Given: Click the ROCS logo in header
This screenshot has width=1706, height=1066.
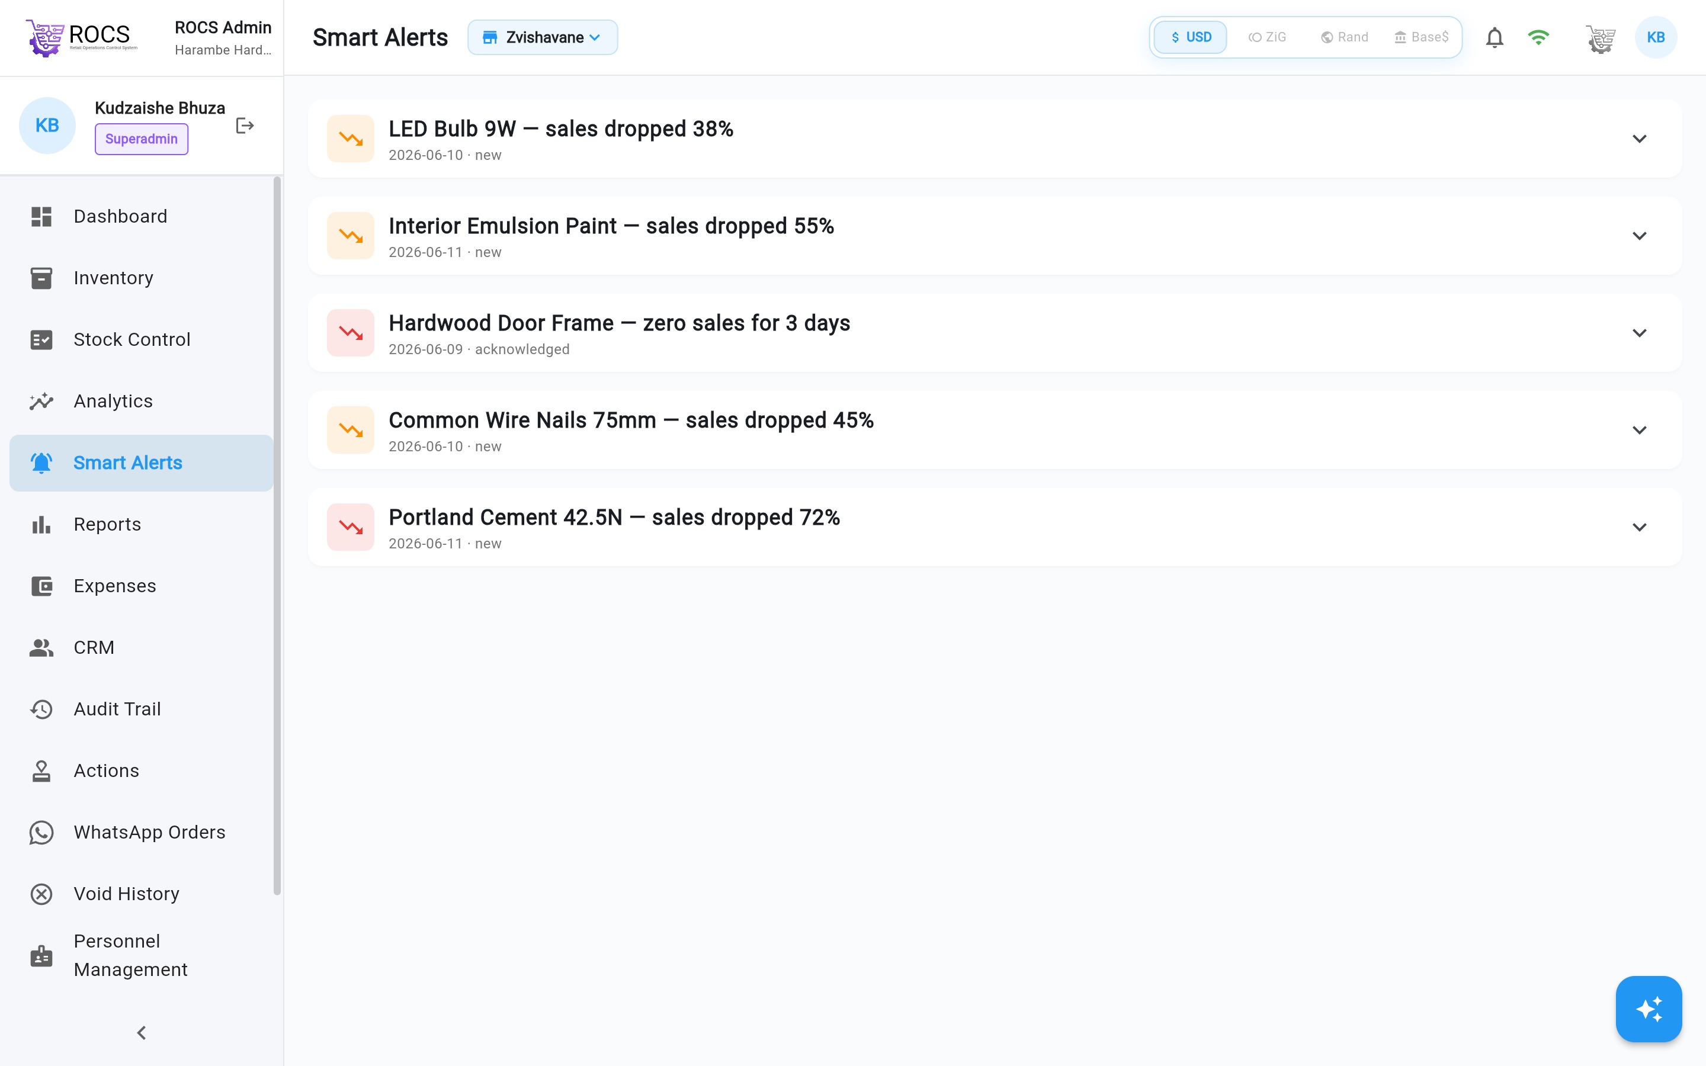Looking at the screenshot, I should point(81,37).
